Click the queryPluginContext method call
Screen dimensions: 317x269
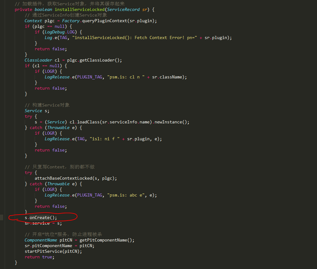tap(105, 21)
